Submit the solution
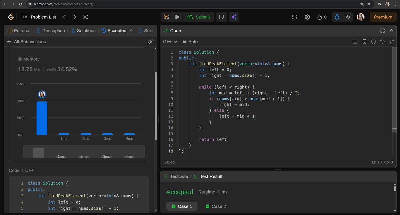400x215 pixels. tap(198, 17)
